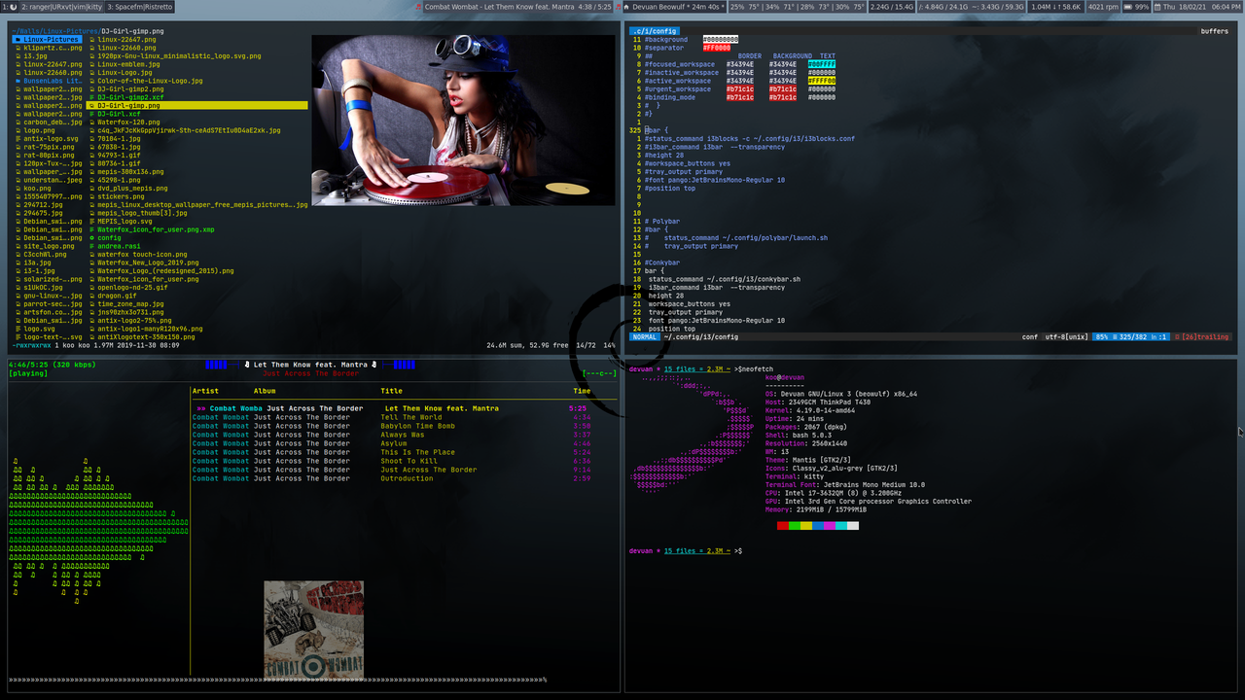Click the battery icon showing 99% in bar
The image size is (1245, 700).
coord(1128,7)
